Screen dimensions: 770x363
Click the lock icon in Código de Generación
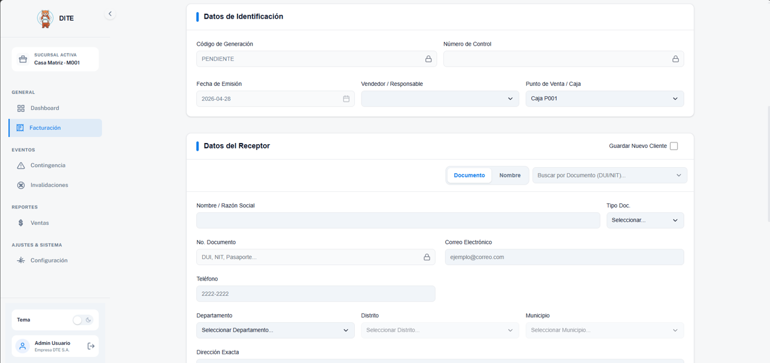pos(428,59)
